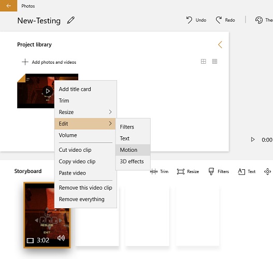
Task: Click the storyboard Resize tool
Action: [x=188, y=171]
